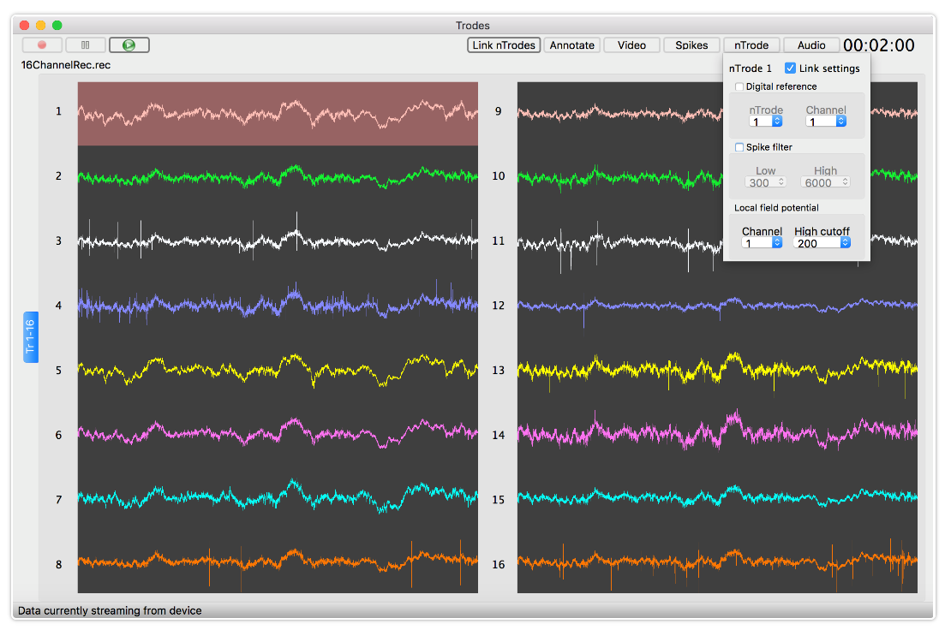The height and width of the screenshot is (630, 945).
Task: Open the reference nTrode dropdown
Action: [x=765, y=122]
